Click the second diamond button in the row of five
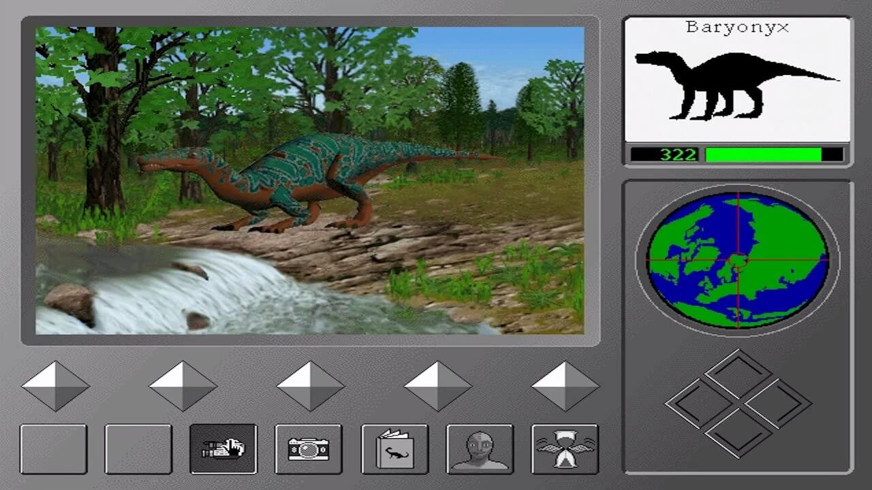Screen dimensions: 872x490 183,386
